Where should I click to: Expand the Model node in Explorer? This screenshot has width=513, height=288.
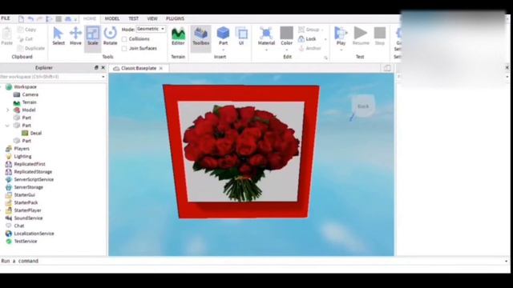[7, 110]
